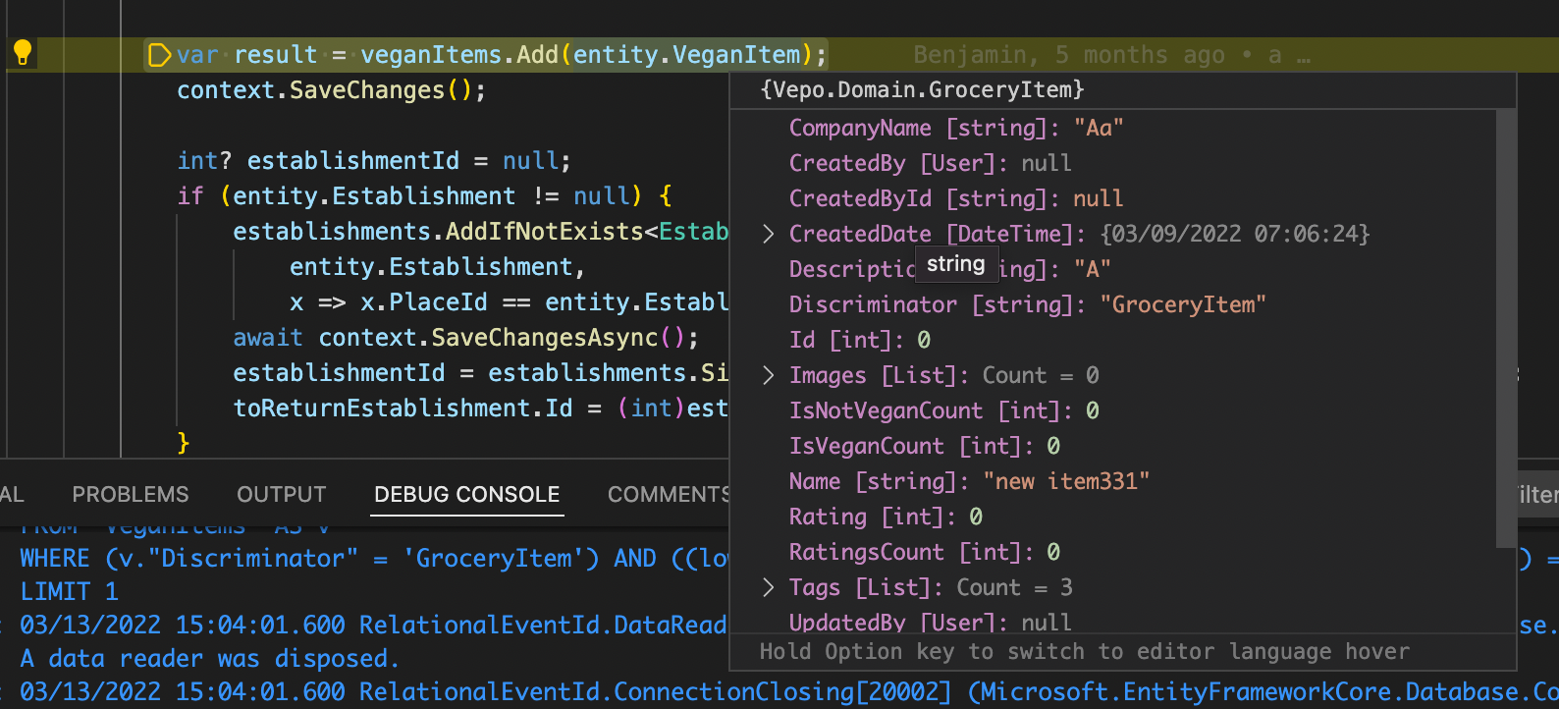Switch to the OUTPUT tab

point(282,494)
